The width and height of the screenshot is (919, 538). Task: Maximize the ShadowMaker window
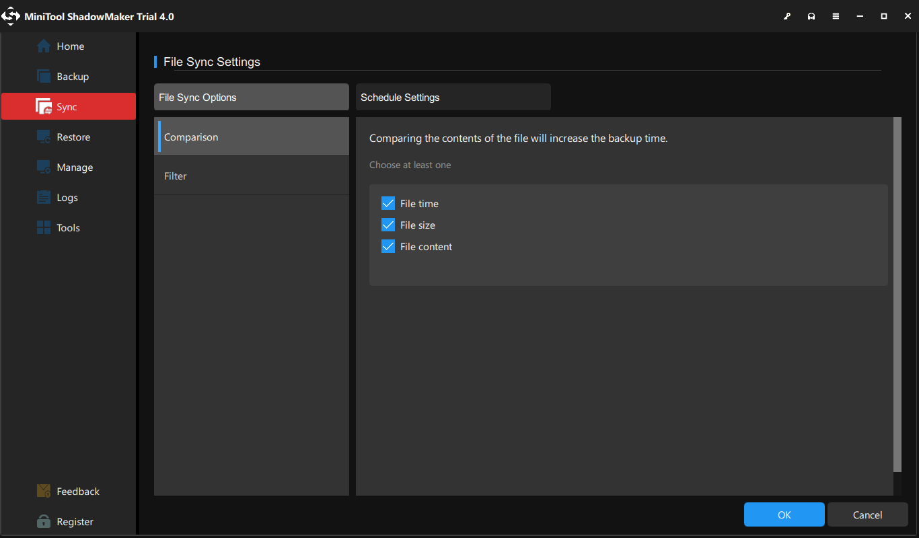884,17
